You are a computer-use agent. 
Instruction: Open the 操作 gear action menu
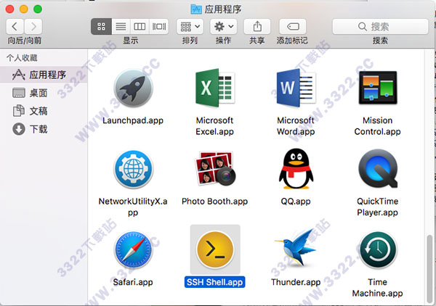pos(224,27)
